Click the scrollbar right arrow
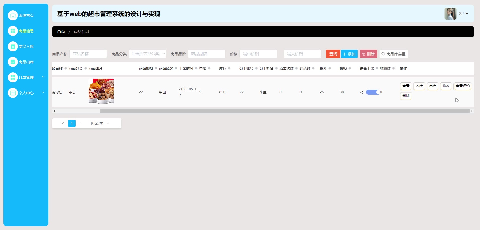 (x=472, y=111)
